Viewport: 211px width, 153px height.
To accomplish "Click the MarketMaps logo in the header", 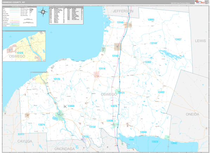I will tap(201, 2).
